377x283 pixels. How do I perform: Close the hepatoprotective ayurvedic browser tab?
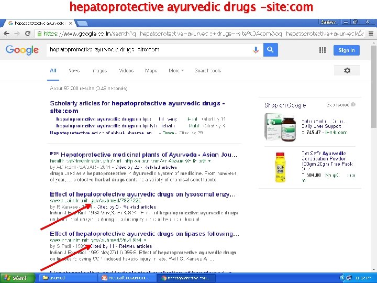(x=71, y=24)
